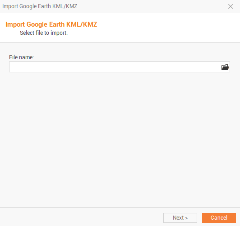Click the File name: label
This screenshot has height=226, width=240.
[22, 57]
